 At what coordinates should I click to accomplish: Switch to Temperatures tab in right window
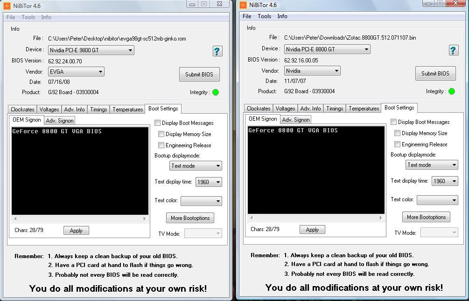[364, 109]
